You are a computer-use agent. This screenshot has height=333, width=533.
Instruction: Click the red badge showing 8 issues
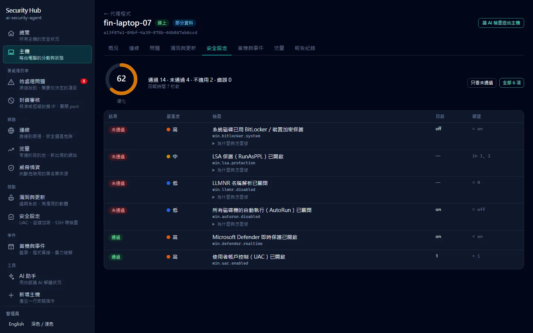tap(84, 81)
